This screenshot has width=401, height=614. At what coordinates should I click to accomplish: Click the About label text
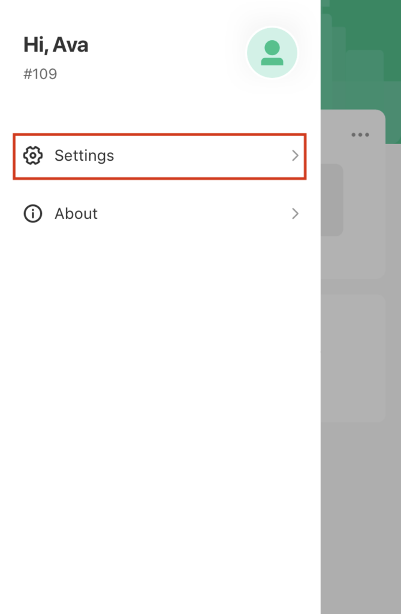click(x=76, y=213)
